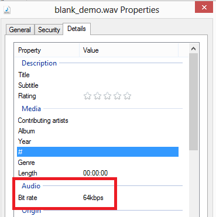The height and width of the screenshot is (217, 216).
Task: Select the Bit rate property label
Action: coord(28,198)
